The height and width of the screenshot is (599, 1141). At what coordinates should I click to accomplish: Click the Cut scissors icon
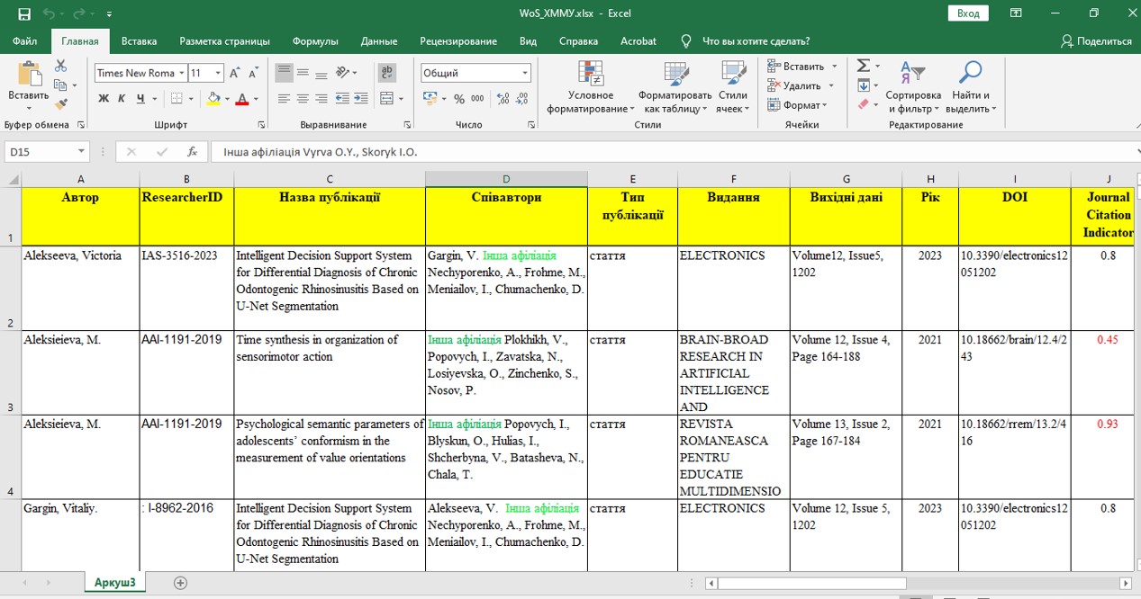tap(60, 66)
